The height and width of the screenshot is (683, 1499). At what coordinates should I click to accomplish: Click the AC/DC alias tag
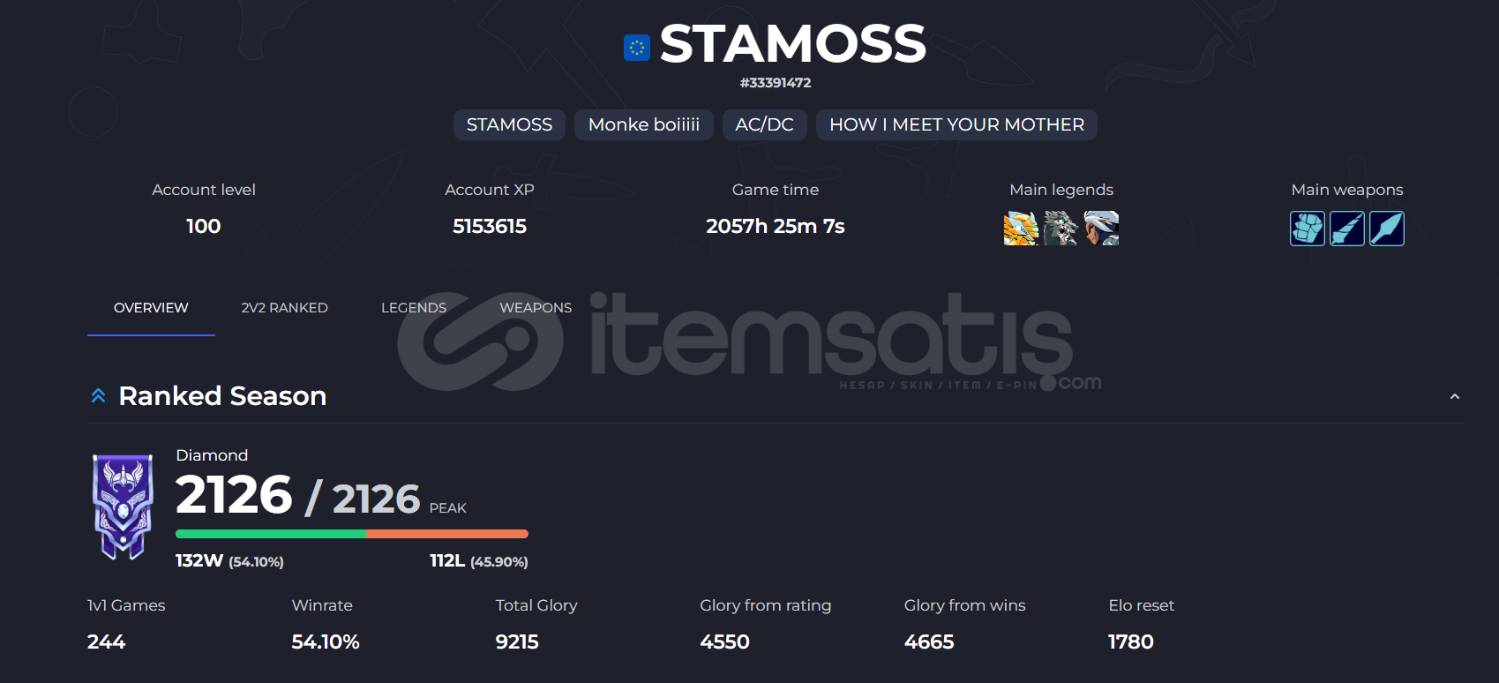click(x=765, y=124)
